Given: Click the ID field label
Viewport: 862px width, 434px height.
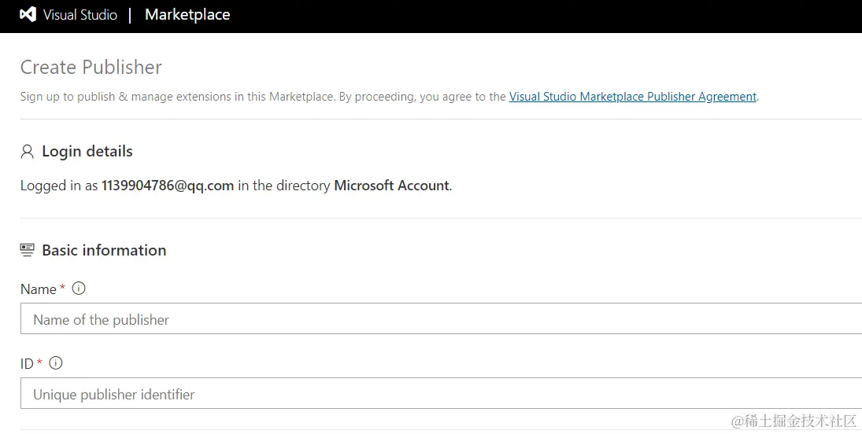Looking at the screenshot, I should pyautogui.click(x=27, y=364).
